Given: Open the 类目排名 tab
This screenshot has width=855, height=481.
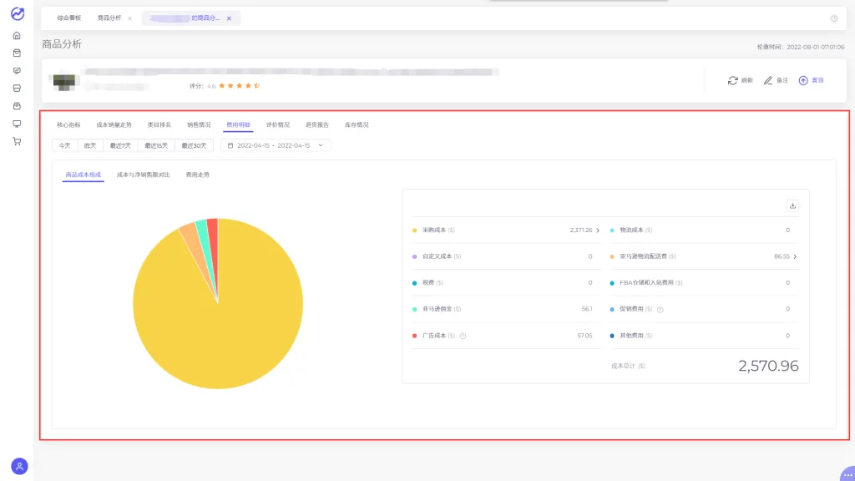Looking at the screenshot, I should 159,125.
